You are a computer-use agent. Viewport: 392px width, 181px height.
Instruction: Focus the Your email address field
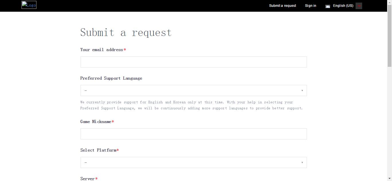193,62
